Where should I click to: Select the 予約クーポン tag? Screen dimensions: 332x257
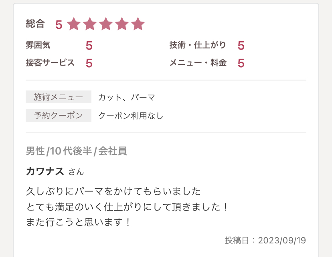click(59, 116)
